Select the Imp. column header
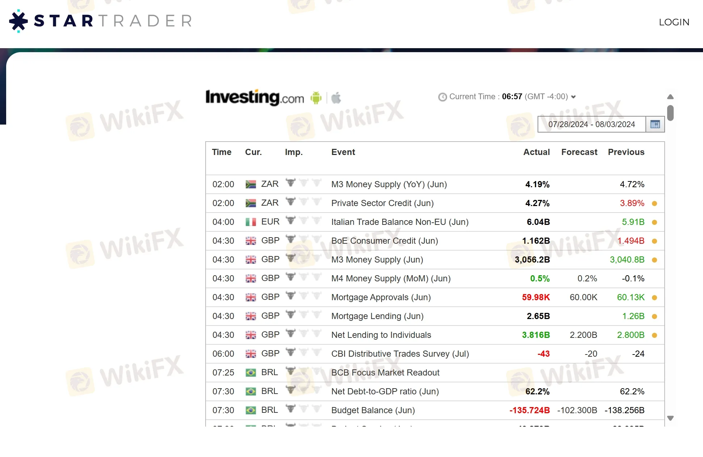 pyautogui.click(x=294, y=152)
